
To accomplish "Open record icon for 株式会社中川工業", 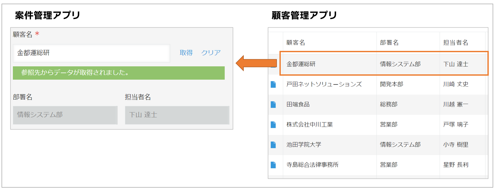I will tap(273, 124).
